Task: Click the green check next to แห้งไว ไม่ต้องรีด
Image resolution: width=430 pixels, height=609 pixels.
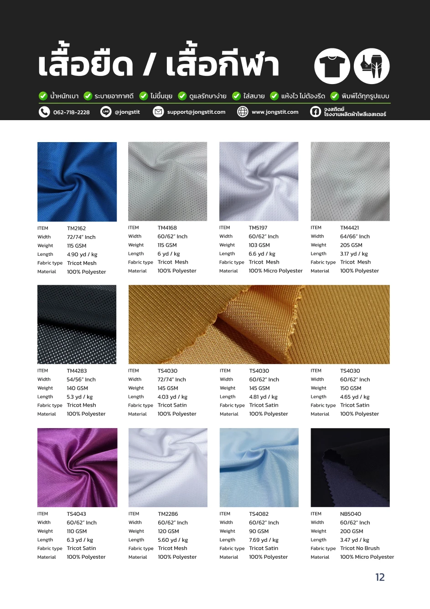Action: point(275,96)
